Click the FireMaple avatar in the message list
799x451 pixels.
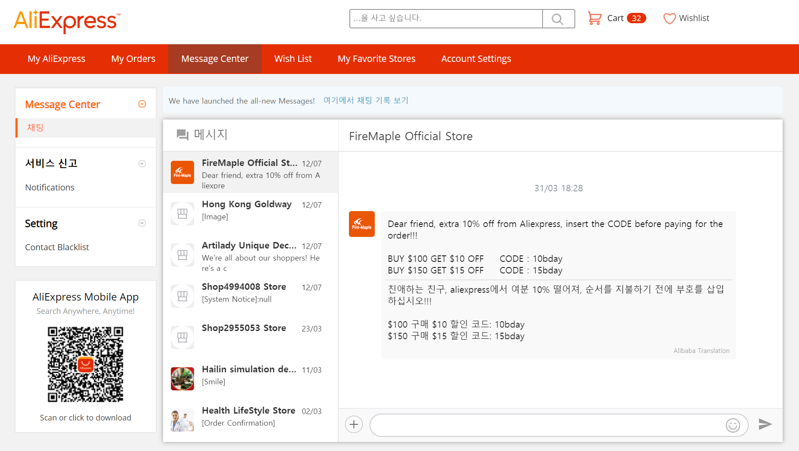(182, 172)
